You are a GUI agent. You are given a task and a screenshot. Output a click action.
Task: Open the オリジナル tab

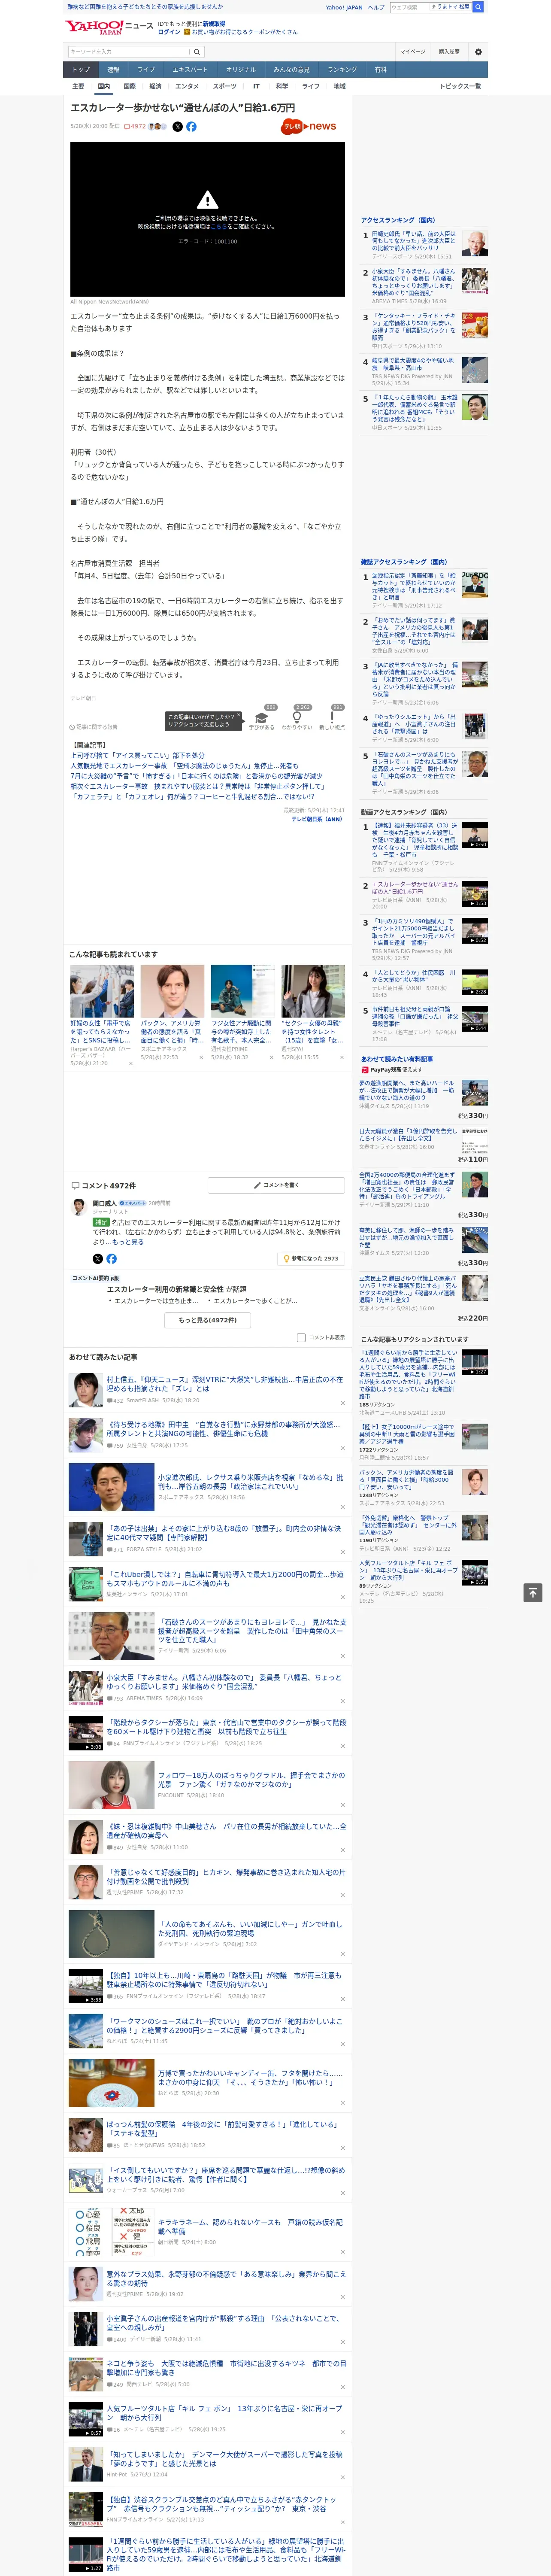tap(241, 70)
